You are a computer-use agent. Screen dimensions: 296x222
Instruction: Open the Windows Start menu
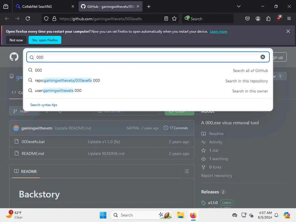(103, 215)
